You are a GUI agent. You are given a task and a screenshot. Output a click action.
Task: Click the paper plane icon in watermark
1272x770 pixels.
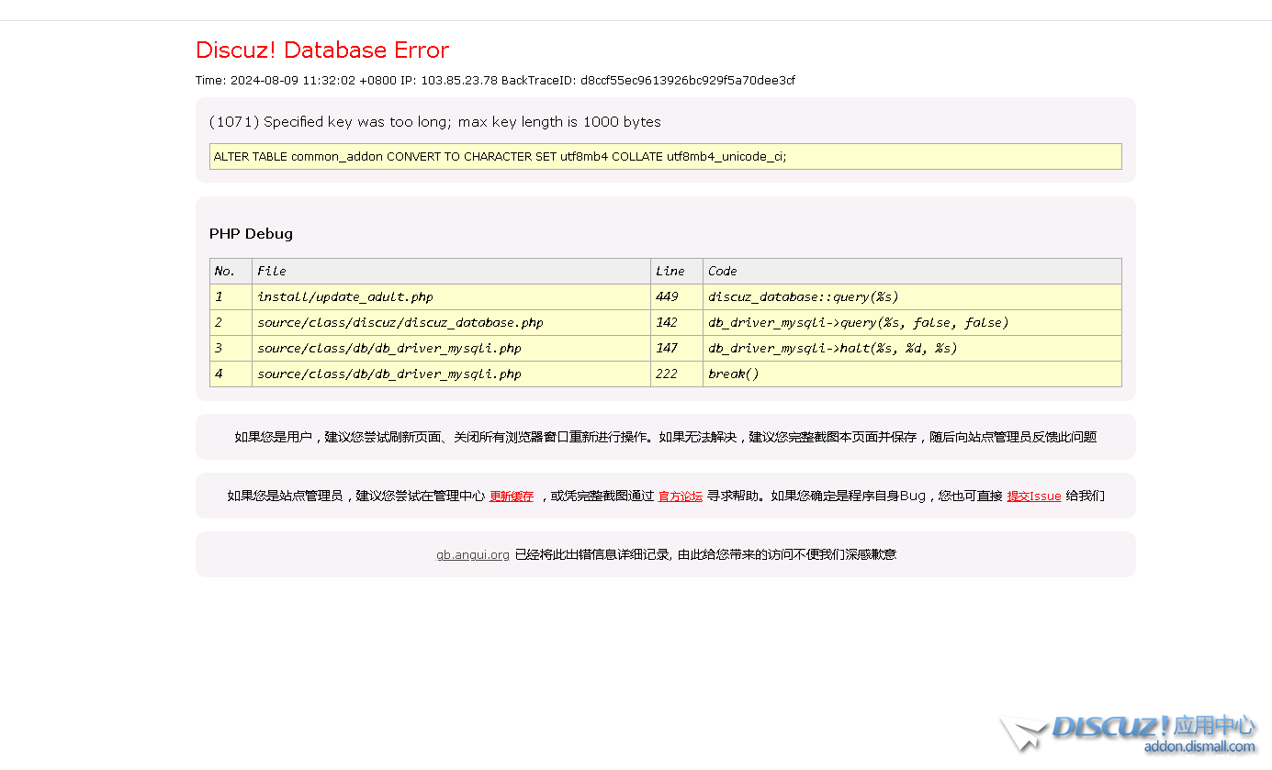tap(1022, 733)
